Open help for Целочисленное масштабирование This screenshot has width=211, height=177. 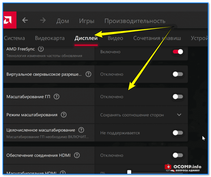click(x=81, y=130)
